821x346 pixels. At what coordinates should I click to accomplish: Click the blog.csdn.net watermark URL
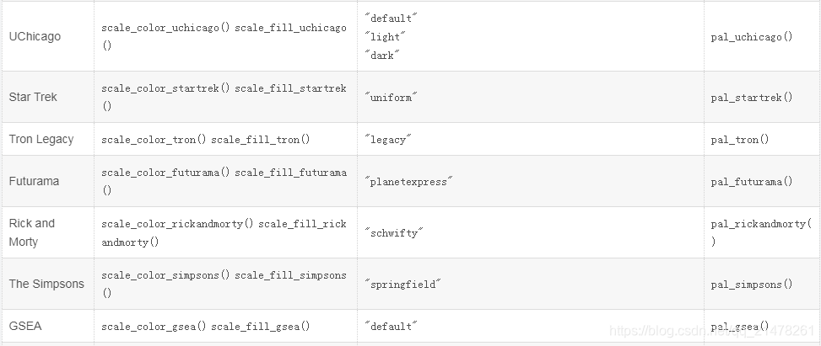tap(712, 330)
